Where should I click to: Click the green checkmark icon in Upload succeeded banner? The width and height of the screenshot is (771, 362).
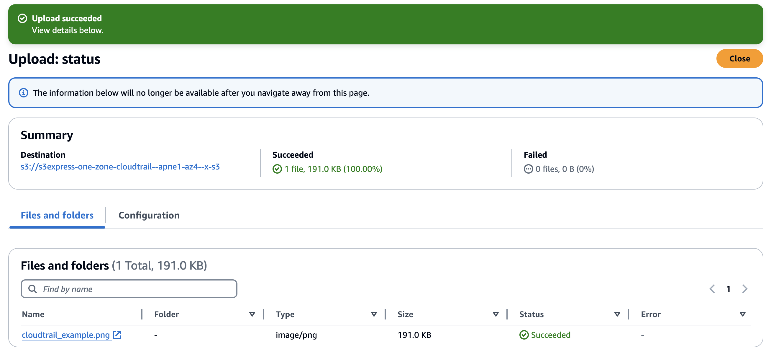click(x=22, y=18)
